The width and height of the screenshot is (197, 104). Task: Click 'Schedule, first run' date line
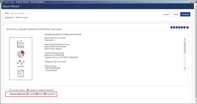[x=61, y=57]
